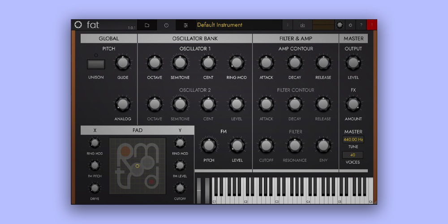
Task: Click the FX AMOUNT knob
Action: click(353, 104)
